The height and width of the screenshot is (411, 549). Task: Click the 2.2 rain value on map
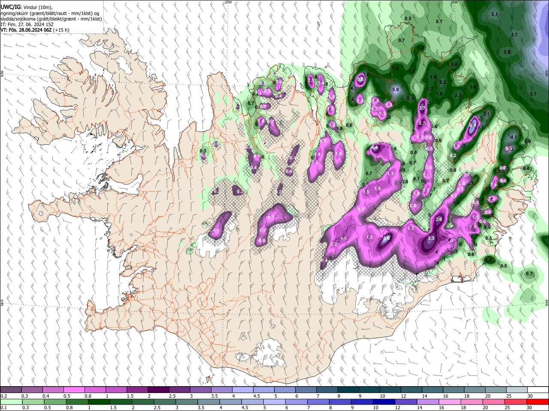click(443, 83)
